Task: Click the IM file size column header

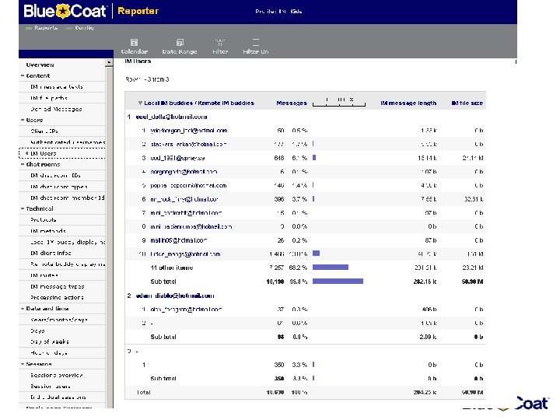Action: (467, 103)
